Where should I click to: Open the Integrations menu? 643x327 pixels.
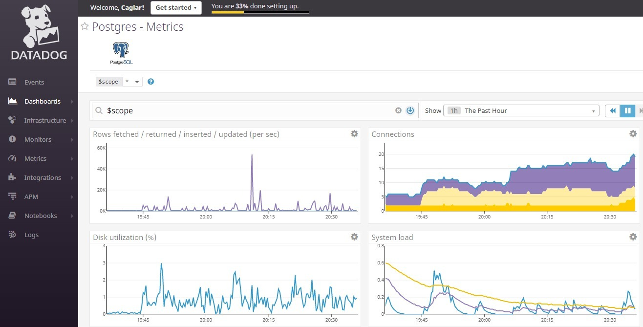[43, 177]
